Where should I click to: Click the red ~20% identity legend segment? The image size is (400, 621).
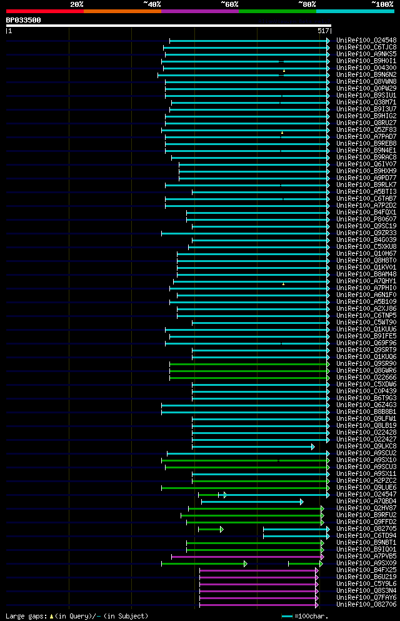(45, 11)
